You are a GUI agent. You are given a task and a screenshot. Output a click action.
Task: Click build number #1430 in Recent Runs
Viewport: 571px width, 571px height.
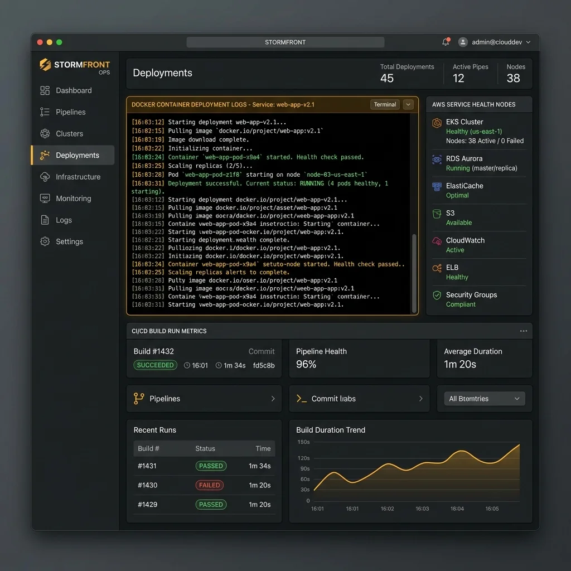[x=147, y=485]
